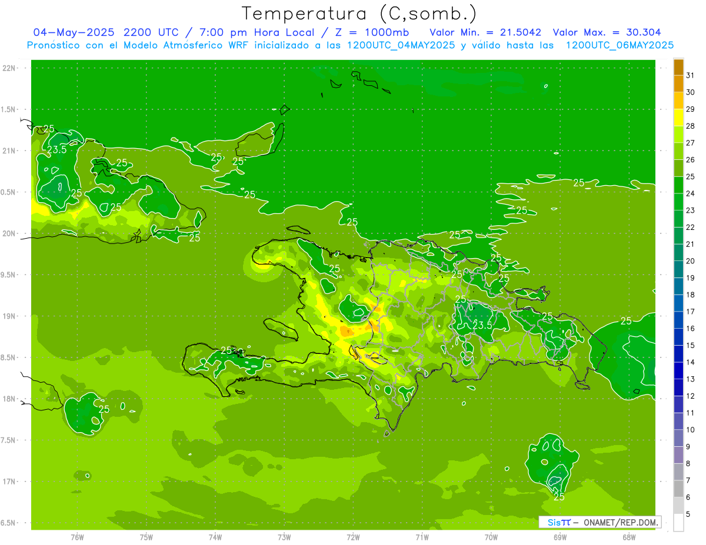
Task: Click the title "Temperatura (C,somb.)"
Action: pyautogui.click(x=359, y=14)
